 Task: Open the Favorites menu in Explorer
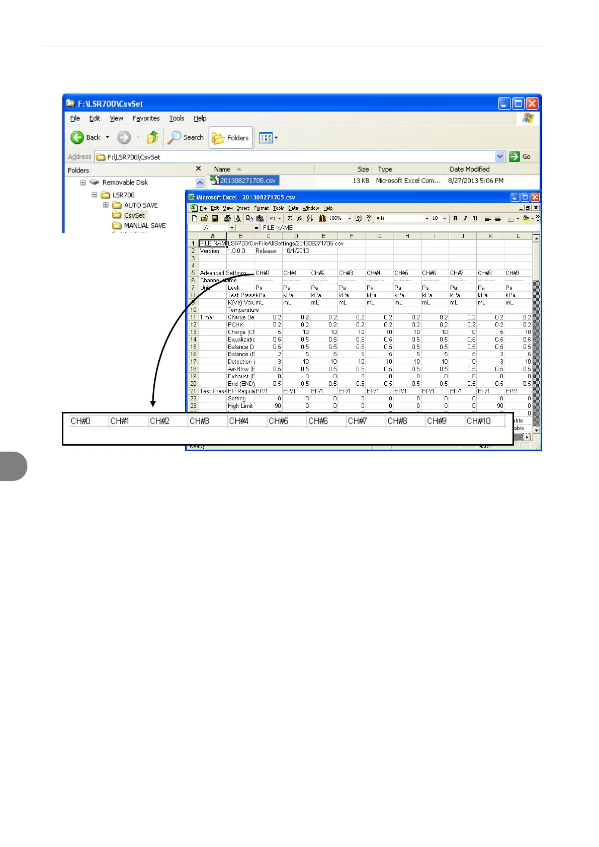click(x=146, y=118)
